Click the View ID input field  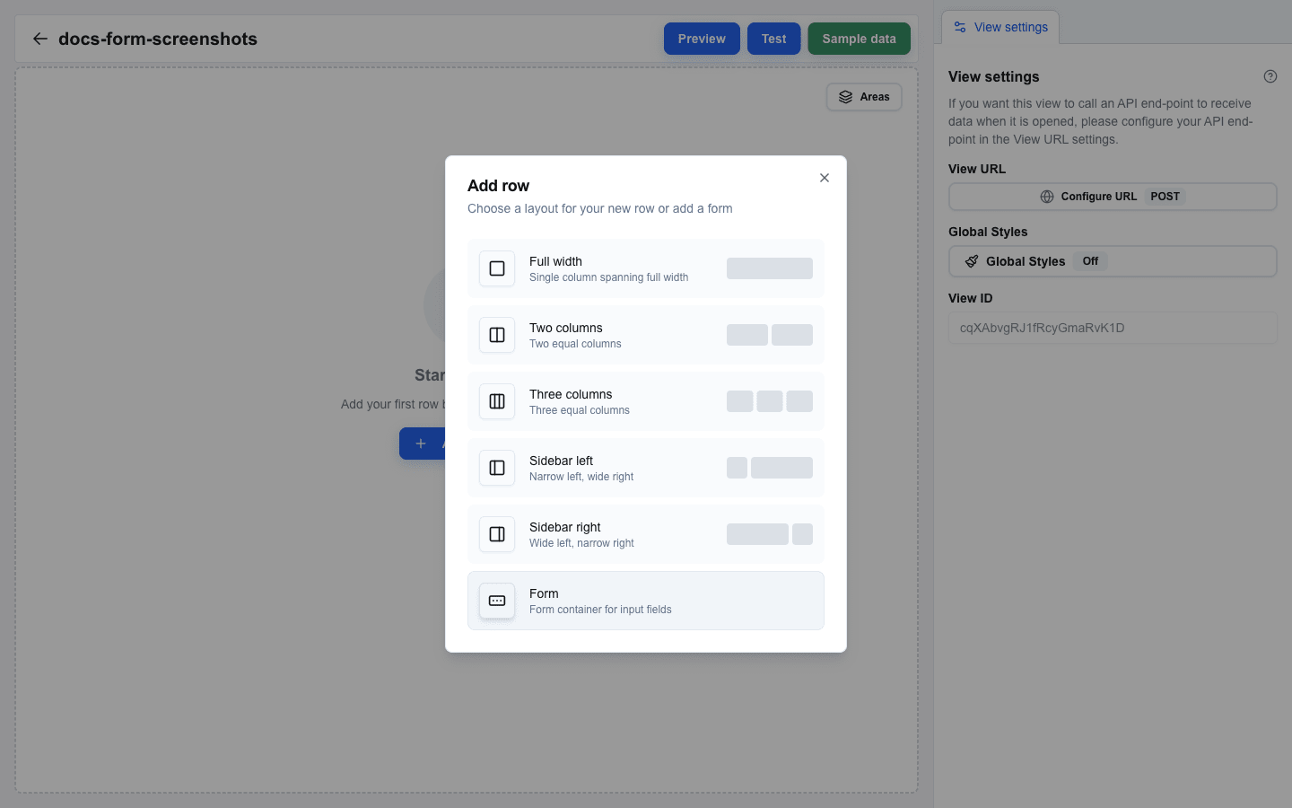click(x=1113, y=328)
